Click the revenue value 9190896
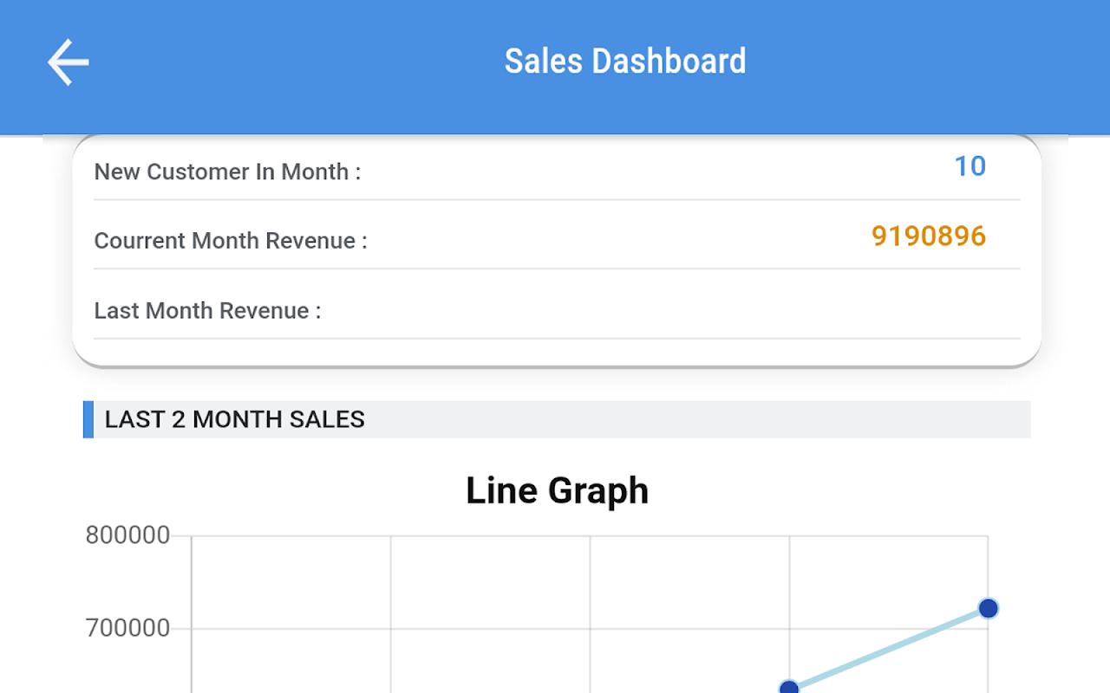The image size is (1110, 693). tap(928, 236)
